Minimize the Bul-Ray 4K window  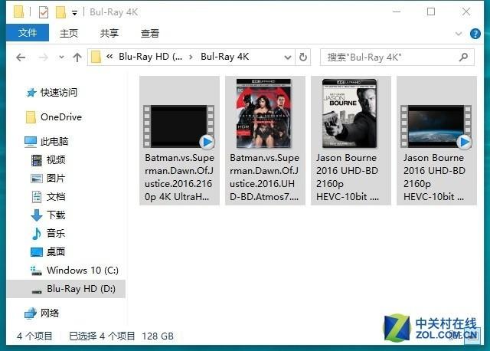[x=397, y=12]
